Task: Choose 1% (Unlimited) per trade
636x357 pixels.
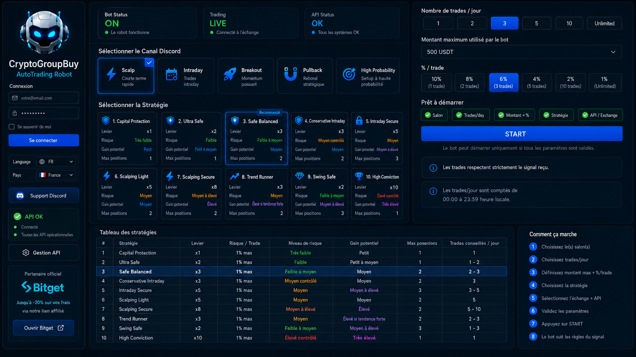Action: pos(605,82)
